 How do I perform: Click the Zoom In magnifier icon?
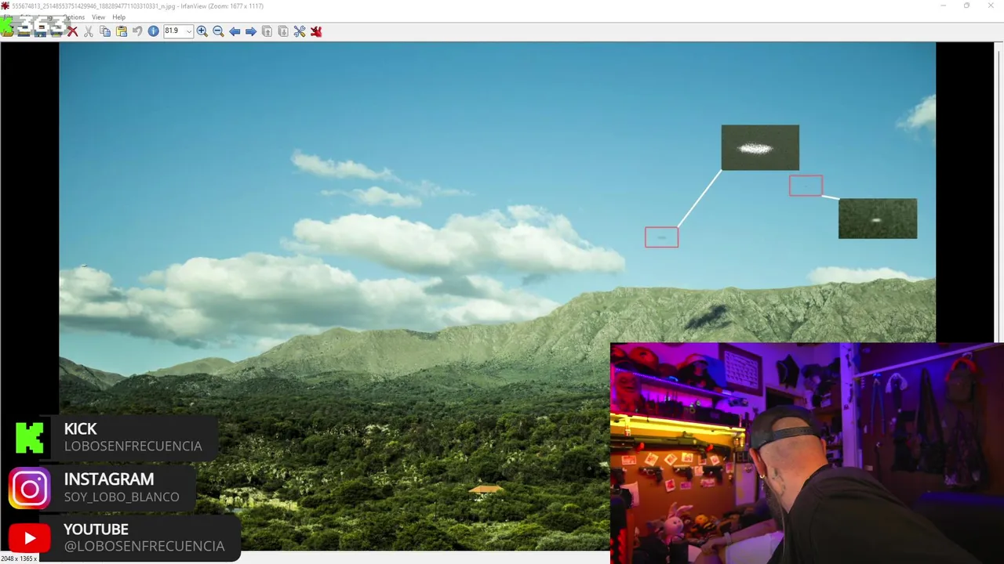pos(202,31)
